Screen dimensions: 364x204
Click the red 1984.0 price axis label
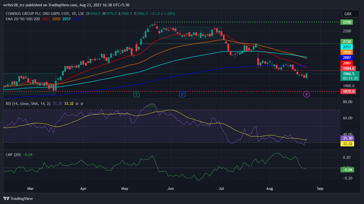[348, 68]
